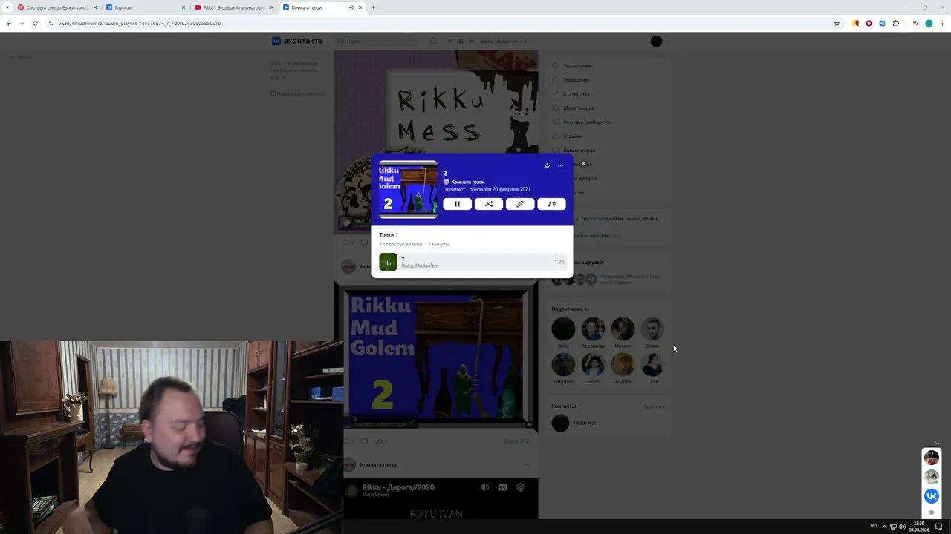Toggle captions on the Rikku - Дорога video
951x534 pixels.
(502, 487)
